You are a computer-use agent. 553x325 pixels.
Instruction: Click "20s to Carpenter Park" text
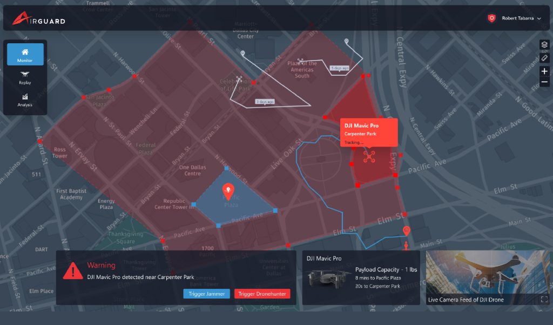pyautogui.click(x=377, y=286)
